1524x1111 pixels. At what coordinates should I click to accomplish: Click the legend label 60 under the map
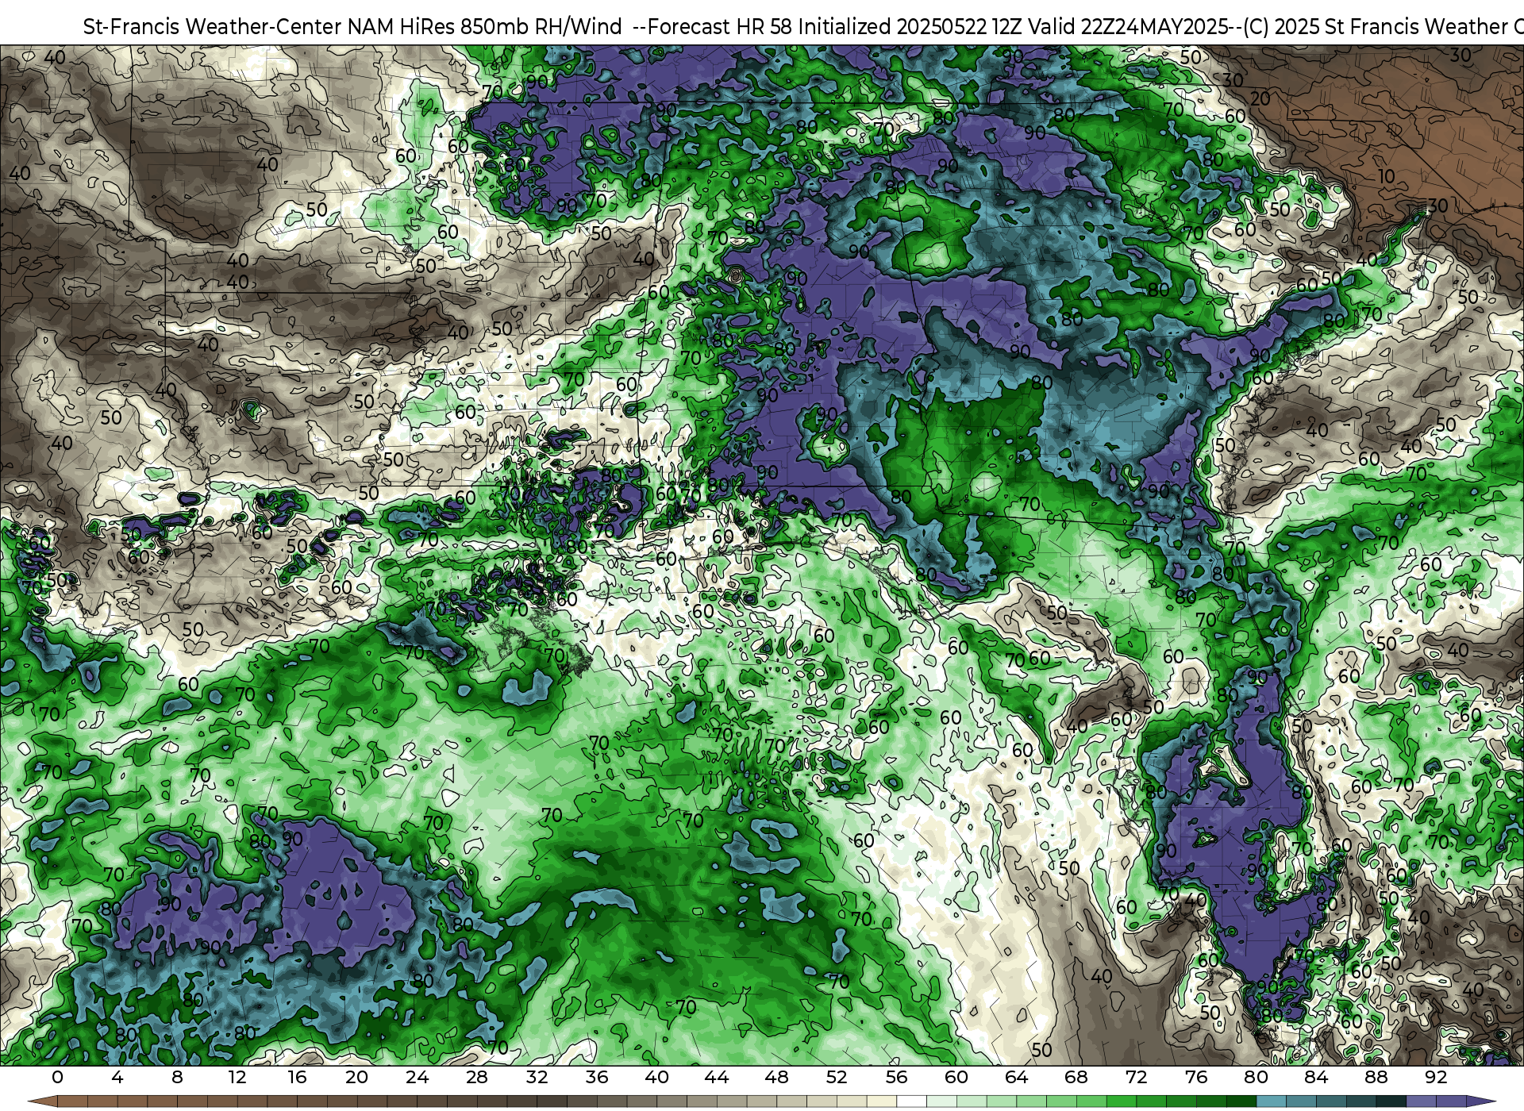coord(956,1077)
